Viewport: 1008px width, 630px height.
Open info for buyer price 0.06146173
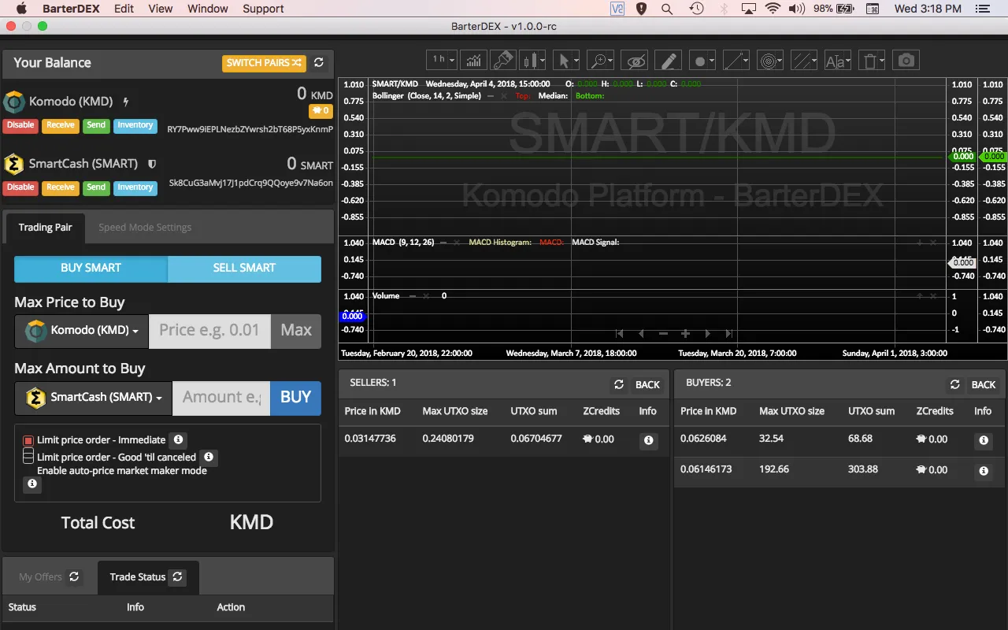click(x=984, y=471)
